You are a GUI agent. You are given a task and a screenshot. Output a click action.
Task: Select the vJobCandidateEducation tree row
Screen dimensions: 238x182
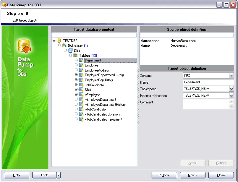(x=102, y=114)
